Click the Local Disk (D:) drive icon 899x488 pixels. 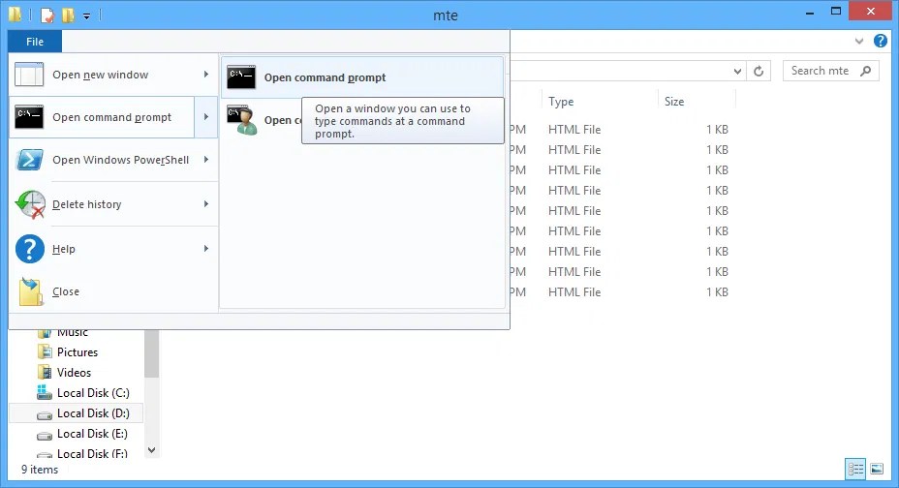pyautogui.click(x=45, y=414)
